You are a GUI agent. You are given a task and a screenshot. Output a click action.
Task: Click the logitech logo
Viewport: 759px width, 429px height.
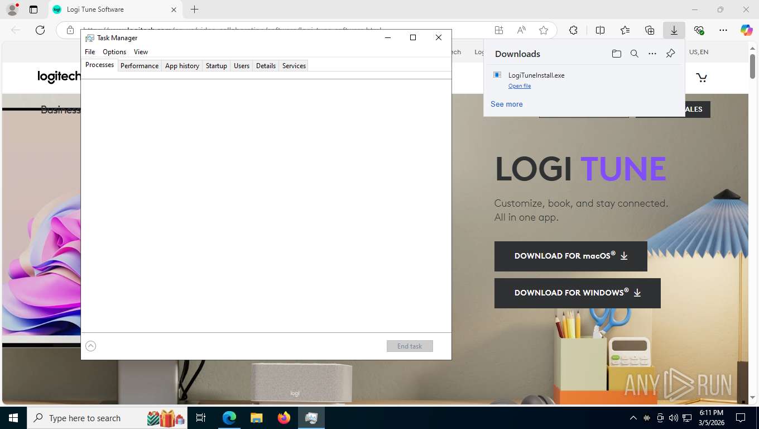point(59,77)
